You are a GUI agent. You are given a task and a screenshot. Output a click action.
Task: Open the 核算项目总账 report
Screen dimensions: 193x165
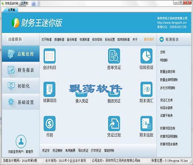pos(168,128)
